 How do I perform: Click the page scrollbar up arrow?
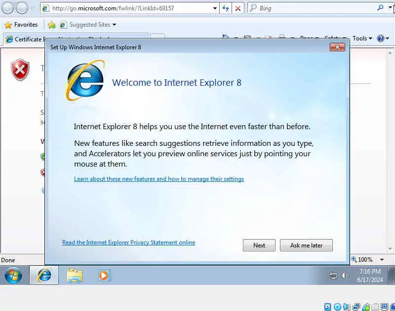pyautogui.click(x=390, y=53)
